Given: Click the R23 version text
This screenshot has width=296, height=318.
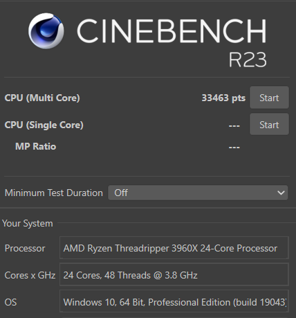Looking at the screenshot, I should click(x=248, y=60).
